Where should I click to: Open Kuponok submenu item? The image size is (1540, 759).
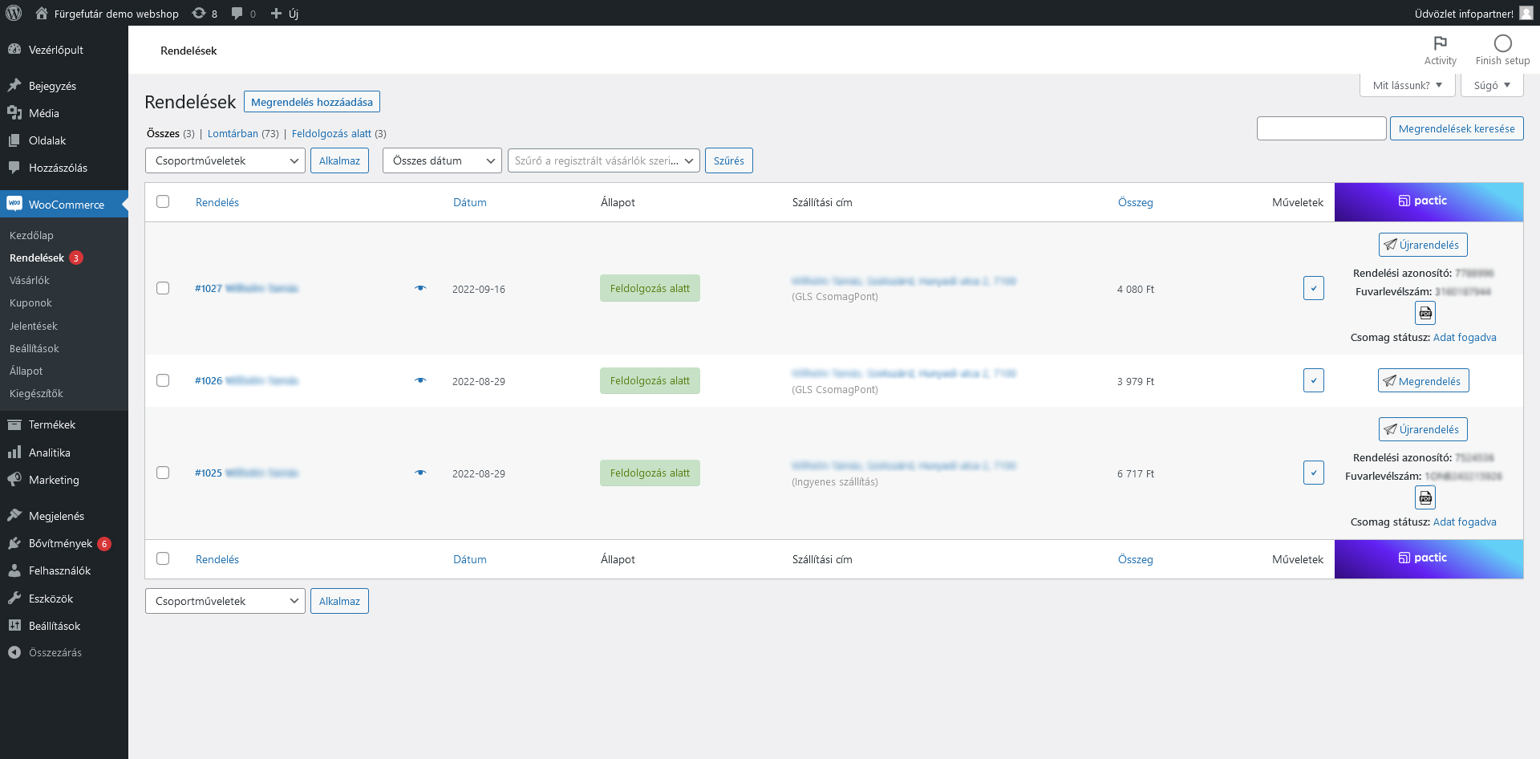pyautogui.click(x=30, y=302)
